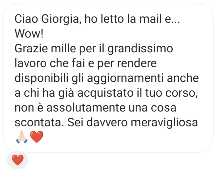Click the words "Sei davvero"
Image resolution: width=219 pixels, height=171 pixels.
point(97,123)
